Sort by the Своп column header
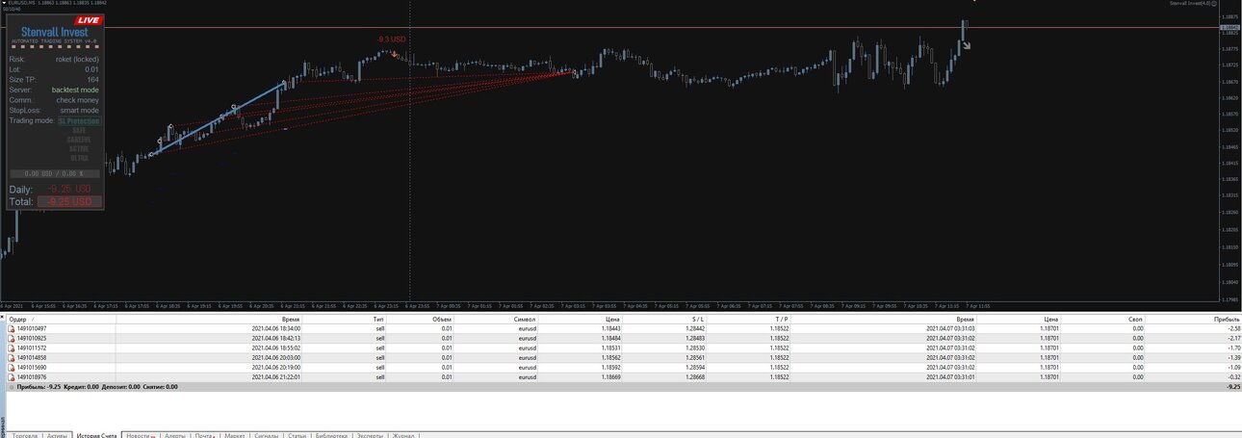 click(x=1136, y=319)
